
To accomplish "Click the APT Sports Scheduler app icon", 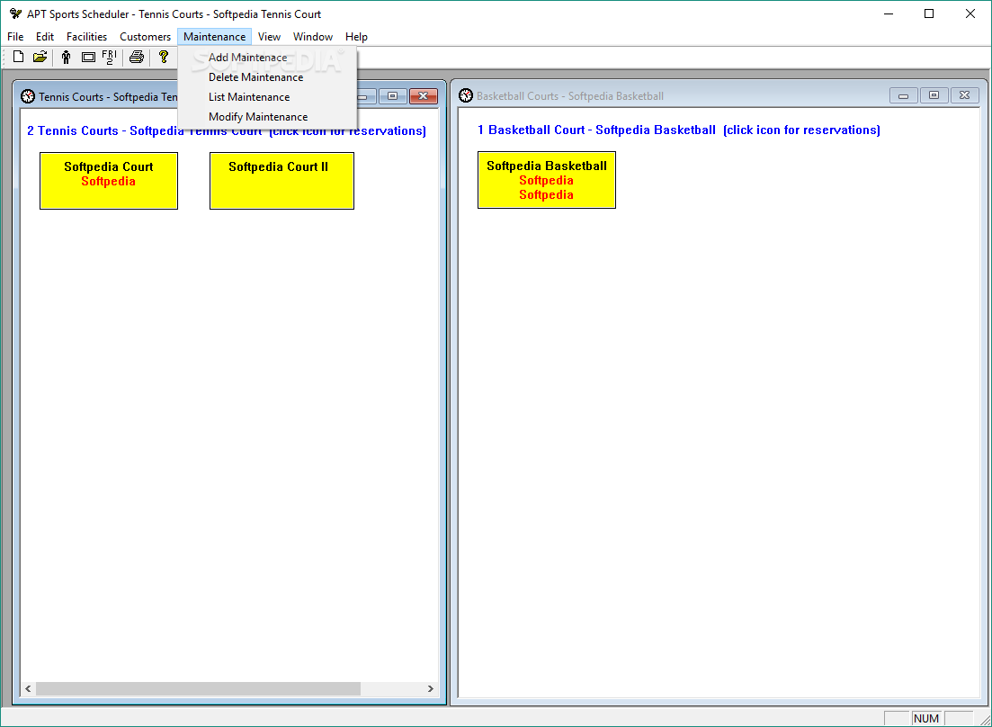I will pos(15,13).
